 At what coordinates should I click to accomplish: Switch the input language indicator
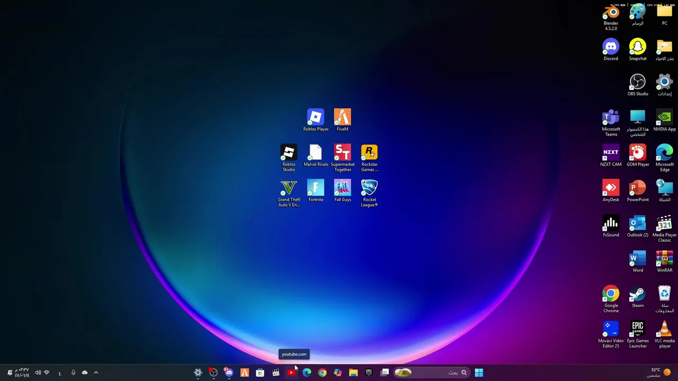[60, 373]
